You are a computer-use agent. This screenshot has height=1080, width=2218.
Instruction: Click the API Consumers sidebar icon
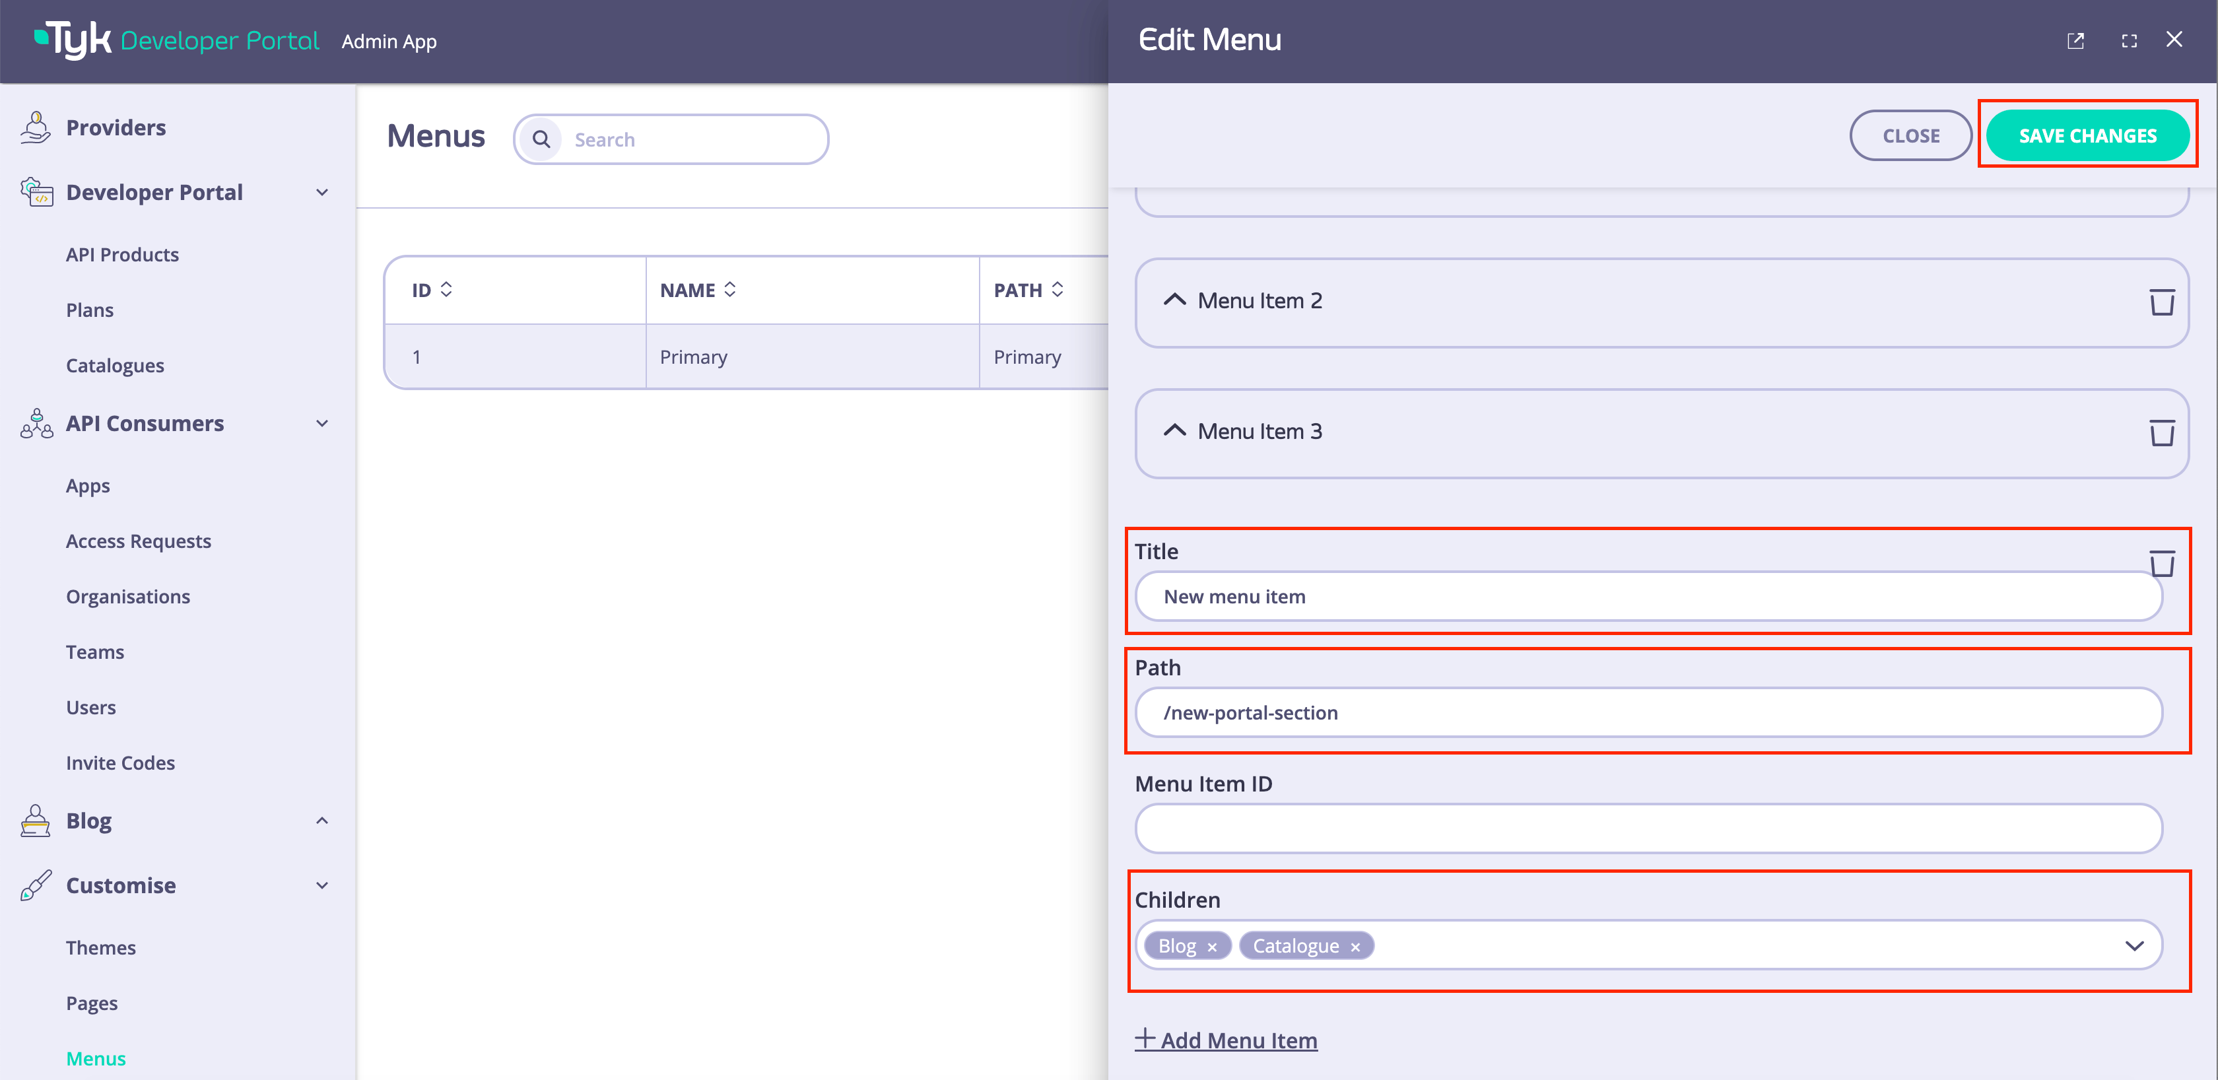[x=36, y=424]
